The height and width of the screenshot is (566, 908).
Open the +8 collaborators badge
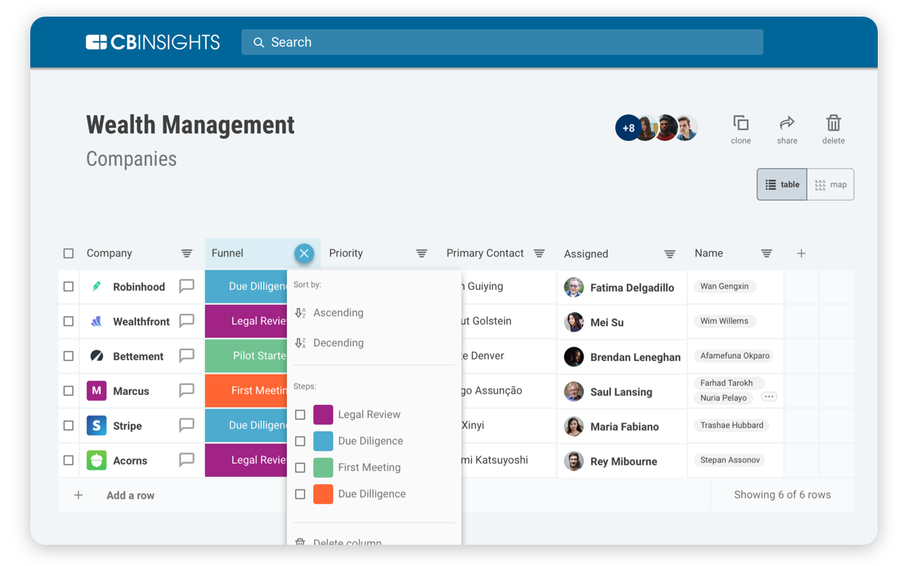[629, 128]
